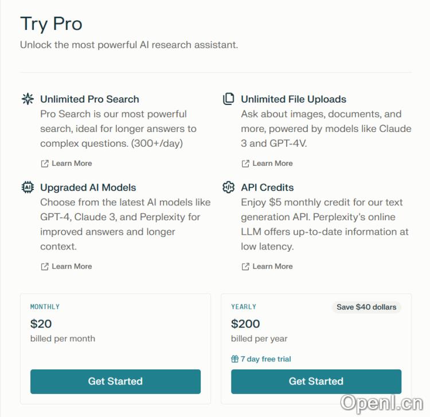Open Learn More for Unlimited File Uploads
Image resolution: width=430 pixels, height=417 pixels.
(272, 163)
